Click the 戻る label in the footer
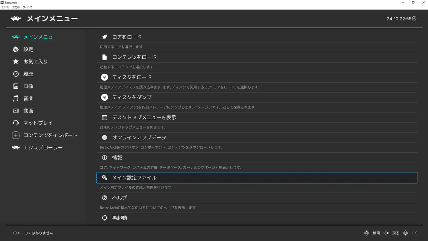The image size is (428, 241). (396, 233)
